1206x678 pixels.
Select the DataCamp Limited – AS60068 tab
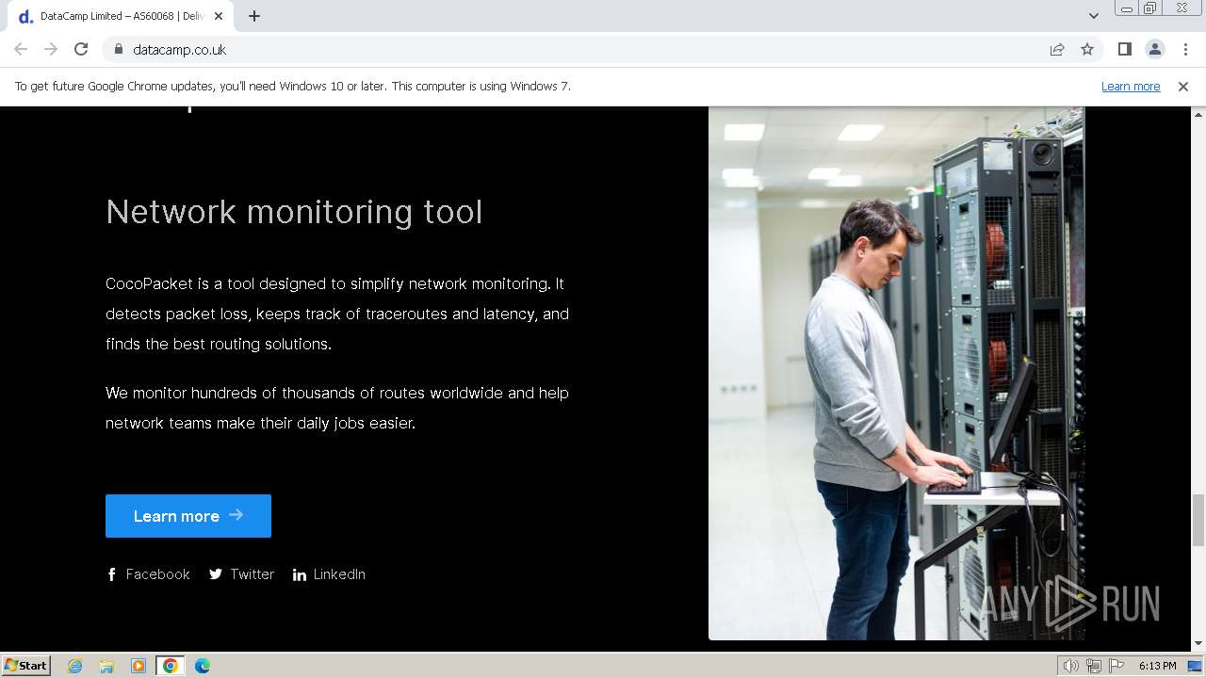coord(121,16)
